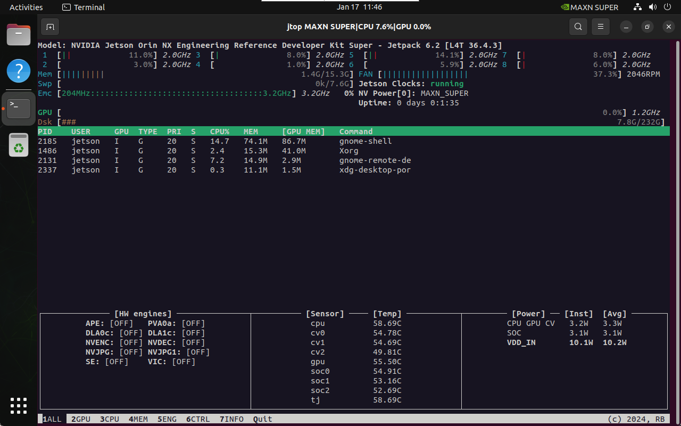Switch to the 4MEM tab
This screenshot has width=681, height=426.
coord(138,419)
